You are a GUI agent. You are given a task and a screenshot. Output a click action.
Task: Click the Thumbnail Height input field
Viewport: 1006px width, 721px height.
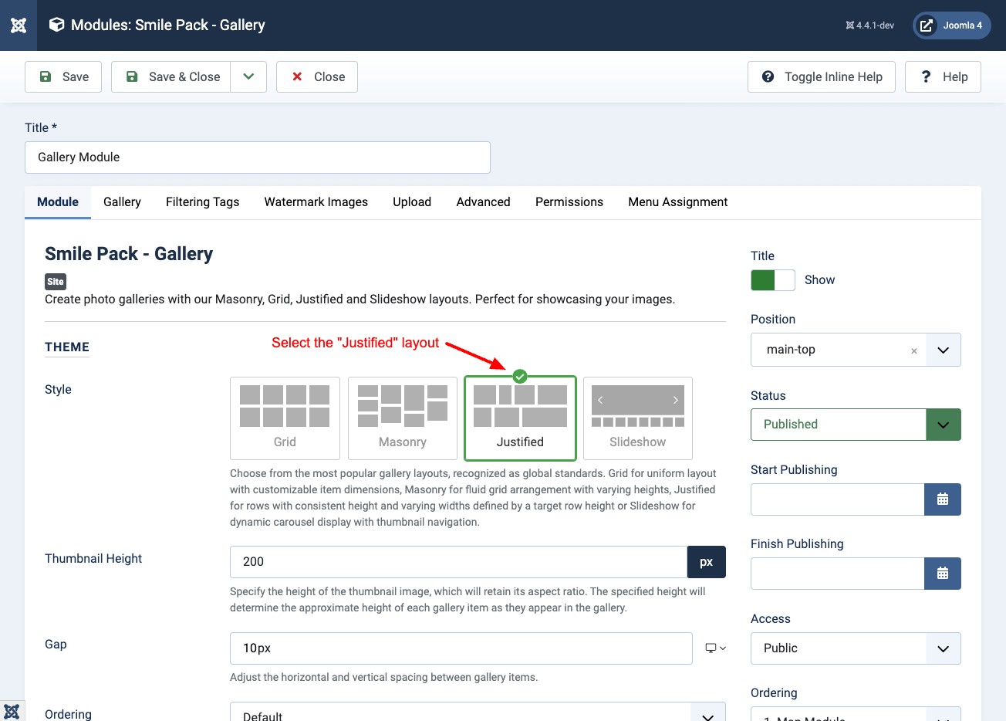[x=458, y=562]
